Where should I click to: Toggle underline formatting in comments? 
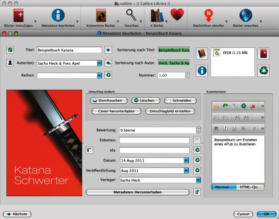[234, 128]
